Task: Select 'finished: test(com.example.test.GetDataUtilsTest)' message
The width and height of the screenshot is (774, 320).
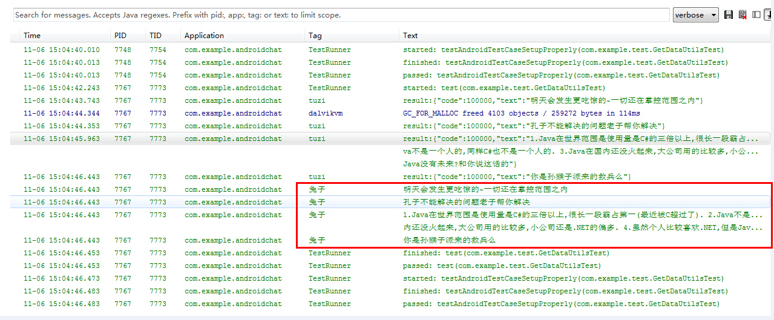Action: (506, 253)
